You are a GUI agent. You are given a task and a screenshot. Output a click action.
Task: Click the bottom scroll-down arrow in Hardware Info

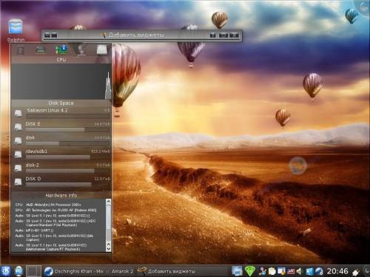108,249
